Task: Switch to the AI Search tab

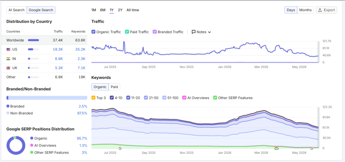Action: [x=17, y=10]
